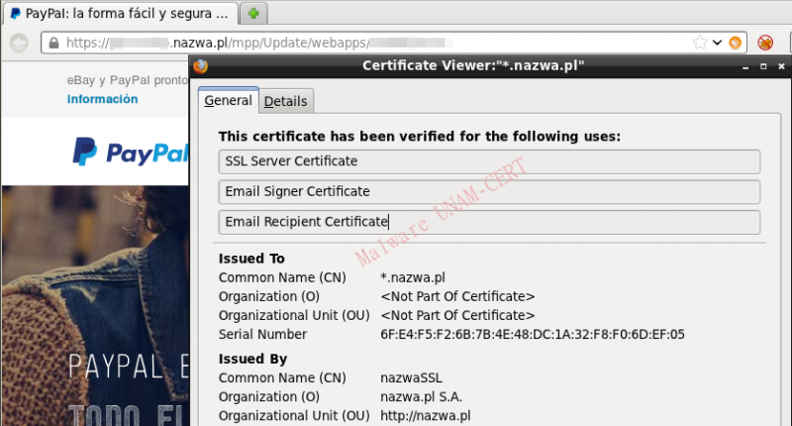Open the información link
Viewport: 792px width, 426px height.
pos(102,99)
